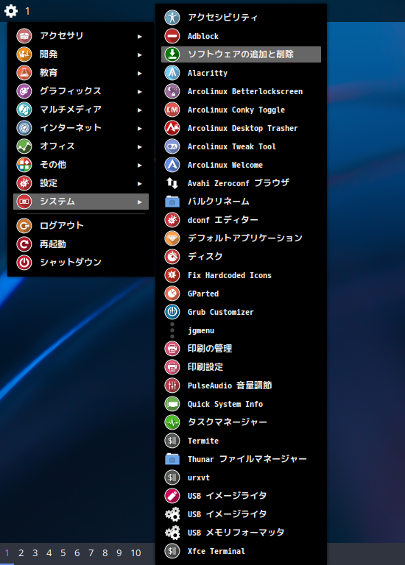This screenshot has height=565, width=405.
Task: Click the 設定 category icon
Action: coord(24,183)
